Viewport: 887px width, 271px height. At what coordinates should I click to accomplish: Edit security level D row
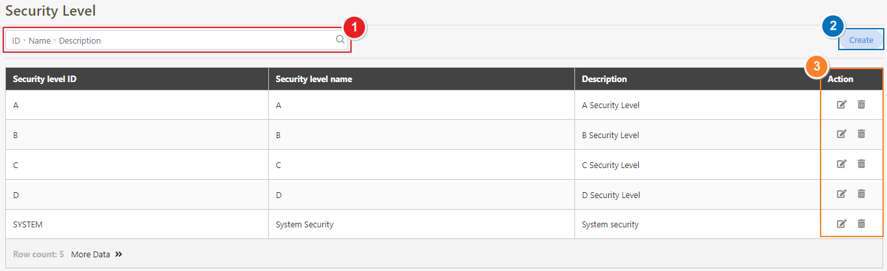click(x=841, y=193)
